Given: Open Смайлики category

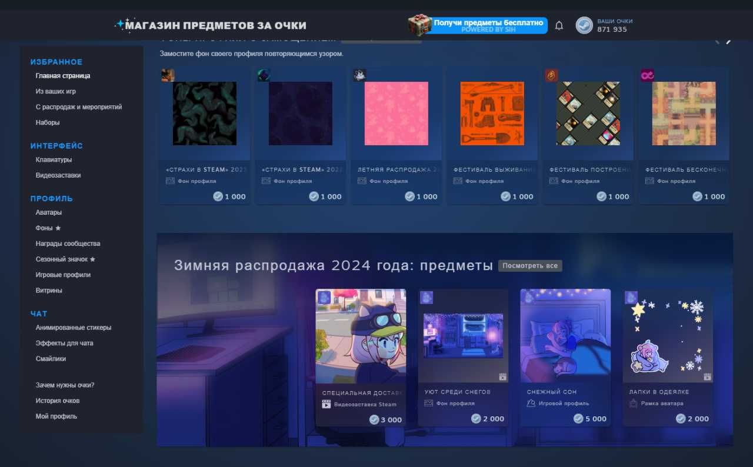Looking at the screenshot, I should pos(51,358).
